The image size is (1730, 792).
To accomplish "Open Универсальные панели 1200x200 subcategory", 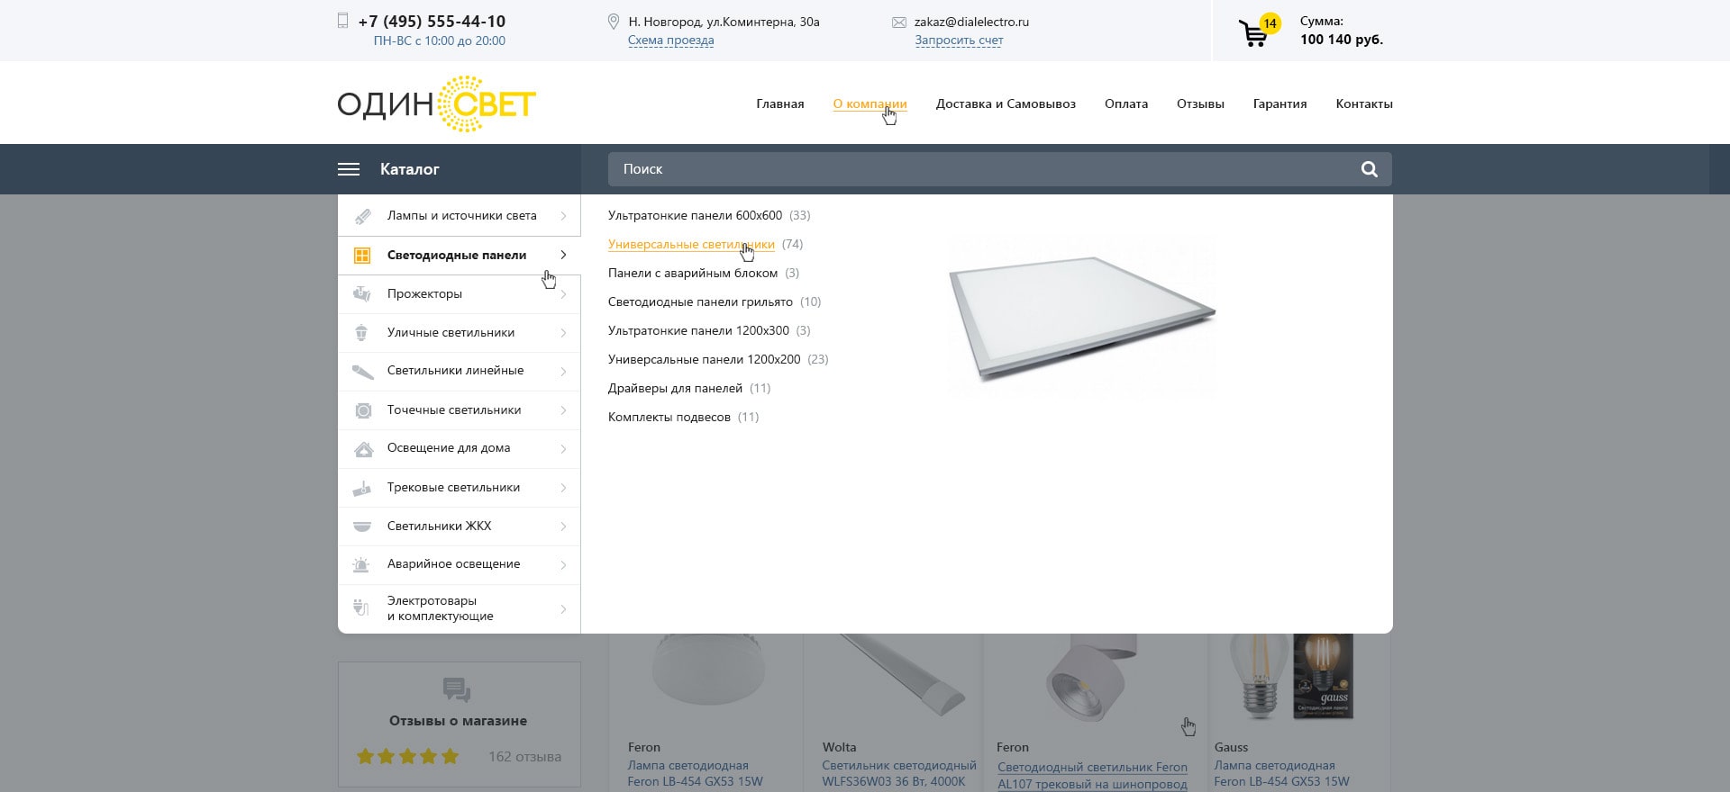I will tap(704, 359).
